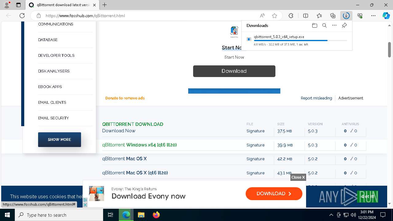Click the page vertical scrollbar thumb
The image size is (393, 221).
(x=389, y=50)
